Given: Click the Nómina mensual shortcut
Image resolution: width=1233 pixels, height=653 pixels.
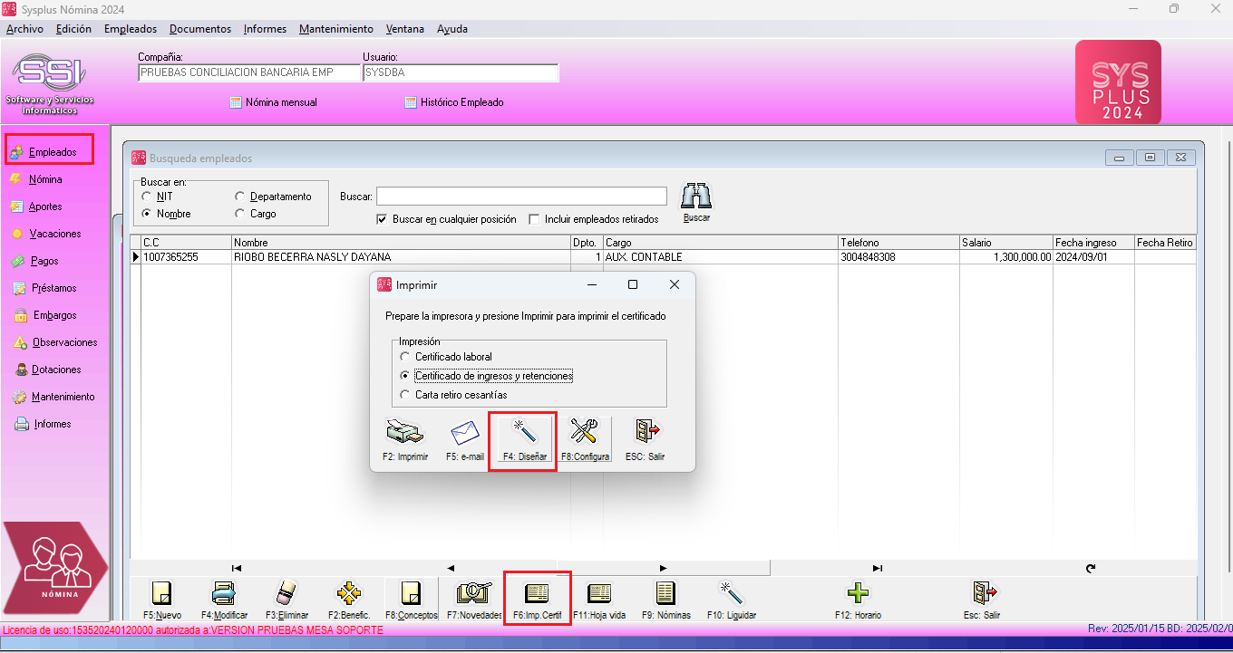Looking at the screenshot, I should (274, 102).
